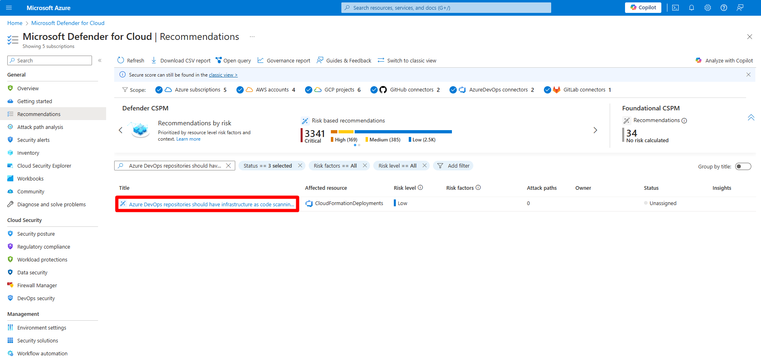Follow the classic view link in banner
The width and height of the screenshot is (761, 363).
pyautogui.click(x=223, y=75)
